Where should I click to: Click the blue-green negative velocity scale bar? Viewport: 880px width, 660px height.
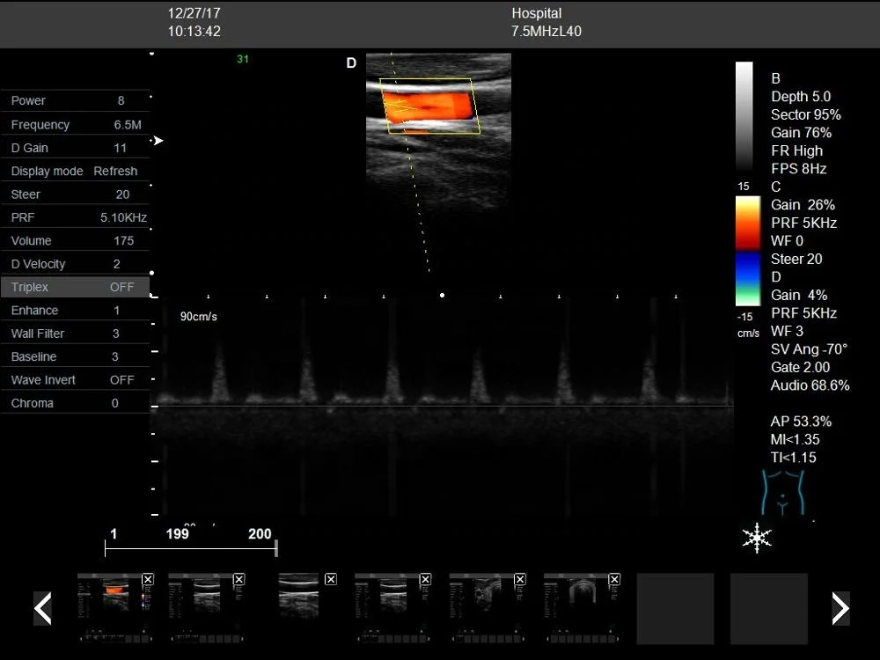pyautogui.click(x=748, y=278)
